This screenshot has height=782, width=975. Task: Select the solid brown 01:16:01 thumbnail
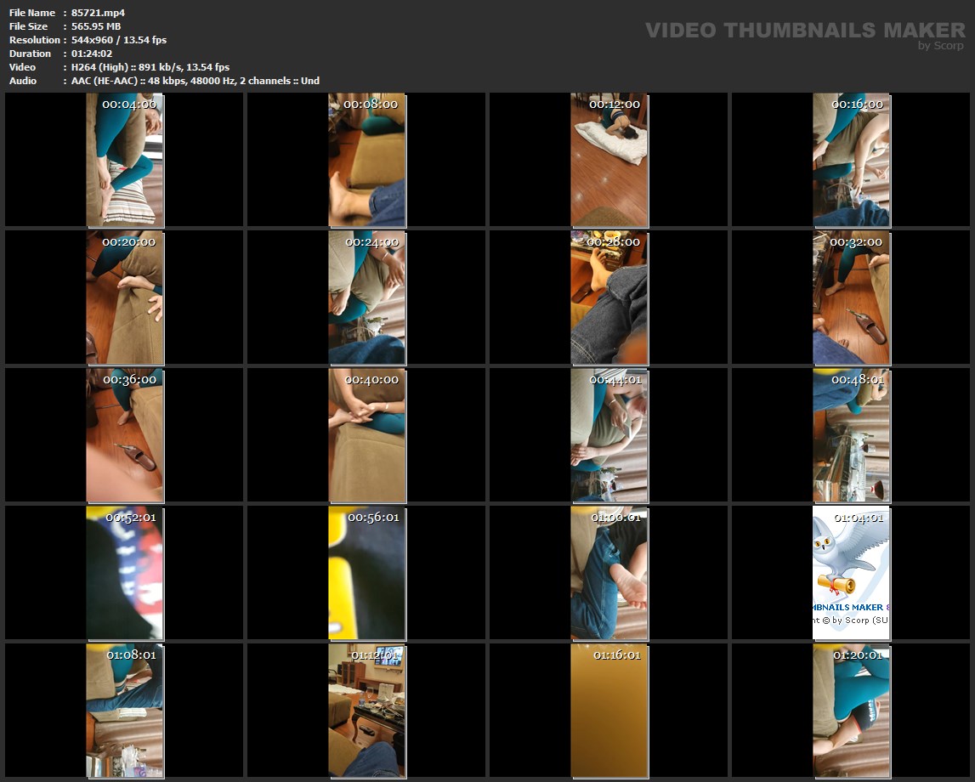tap(609, 711)
